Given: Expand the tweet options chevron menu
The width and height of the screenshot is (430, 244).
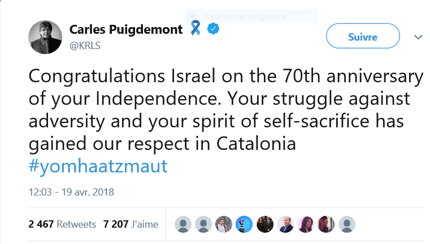Looking at the screenshot, I should [x=418, y=37].
